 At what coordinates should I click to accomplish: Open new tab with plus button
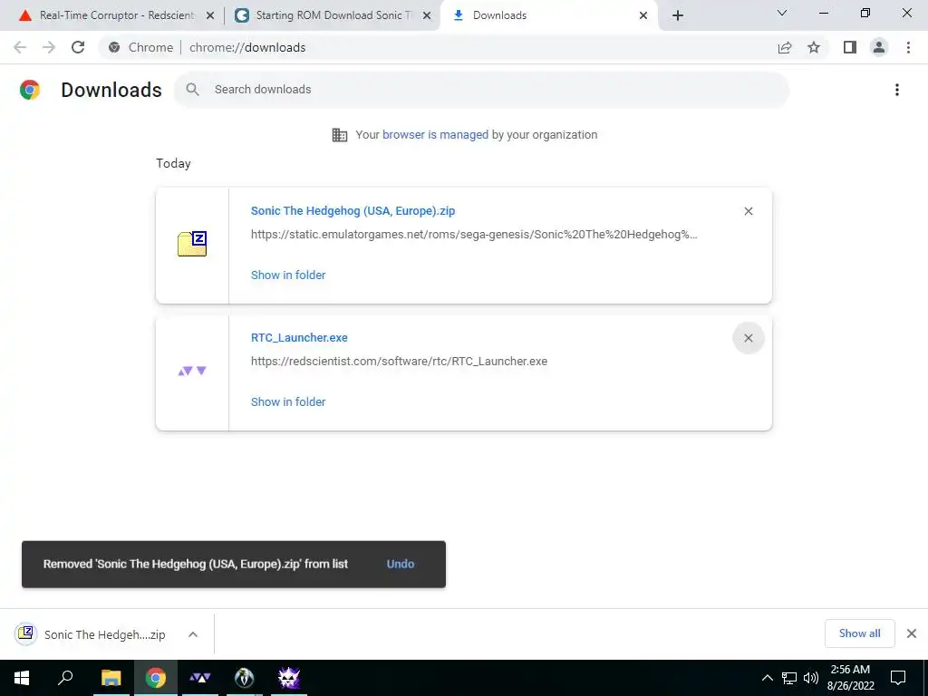678,15
